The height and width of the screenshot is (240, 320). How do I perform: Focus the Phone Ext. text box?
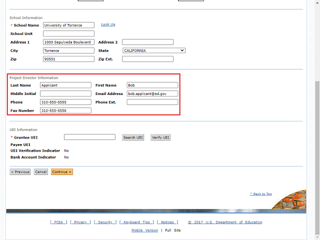click(x=152, y=102)
